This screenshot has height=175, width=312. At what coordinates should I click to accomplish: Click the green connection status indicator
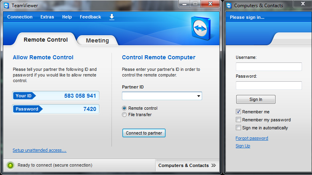click(x=10, y=165)
